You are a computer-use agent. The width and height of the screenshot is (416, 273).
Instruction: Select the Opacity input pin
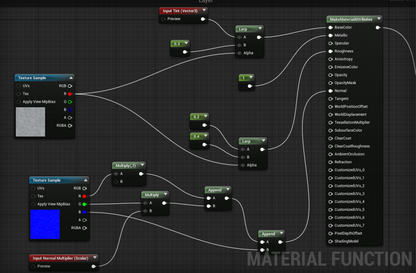[331, 75]
